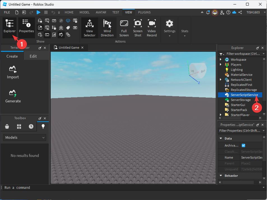Screen dimensions: 267x200
Task: Start a Video Record capture
Action: (152, 28)
